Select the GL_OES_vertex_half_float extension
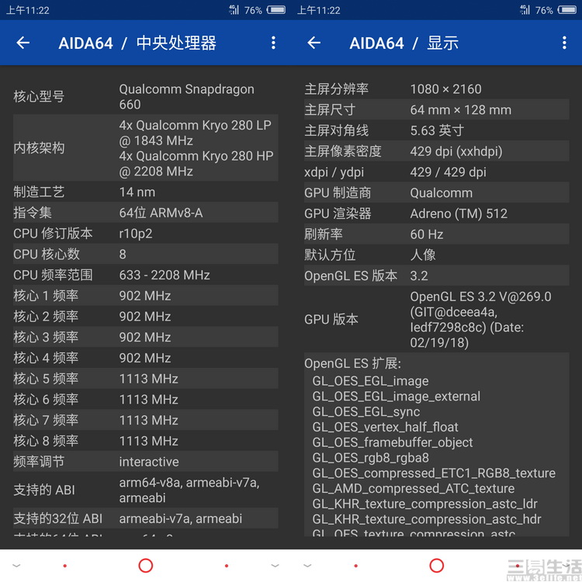Image resolution: width=582 pixels, height=582 pixels. pos(385,427)
